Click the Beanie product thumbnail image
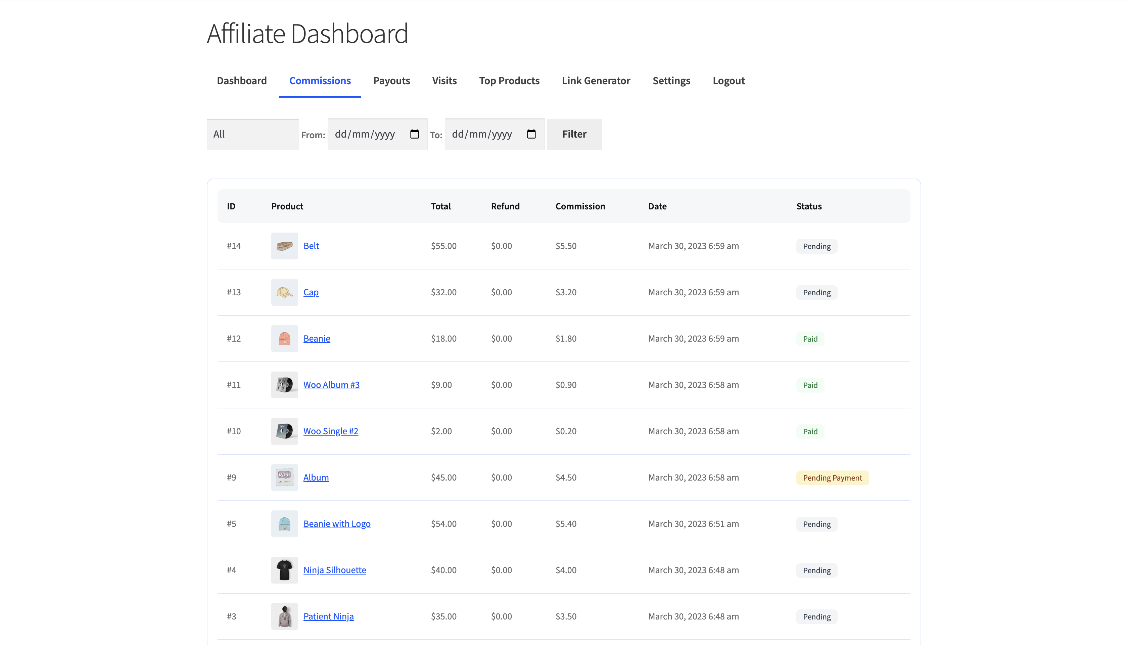This screenshot has width=1128, height=646. tap(284, 338)
